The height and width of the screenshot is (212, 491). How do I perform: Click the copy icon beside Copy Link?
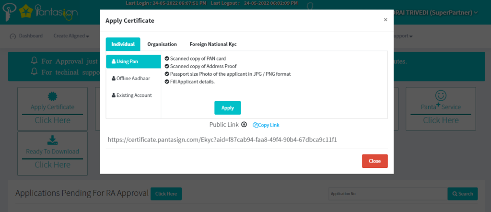click(x=255, y=125)
